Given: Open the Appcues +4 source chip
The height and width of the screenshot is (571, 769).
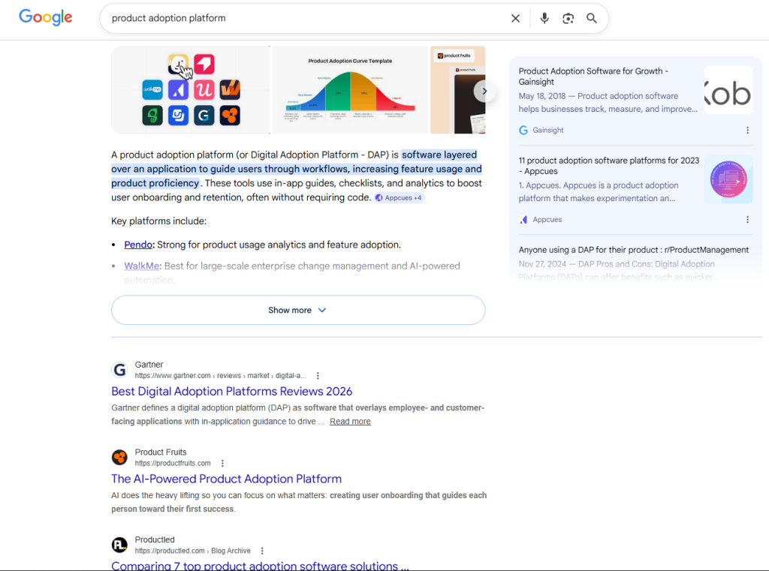Looking at the screenshot, I should 399,198.
